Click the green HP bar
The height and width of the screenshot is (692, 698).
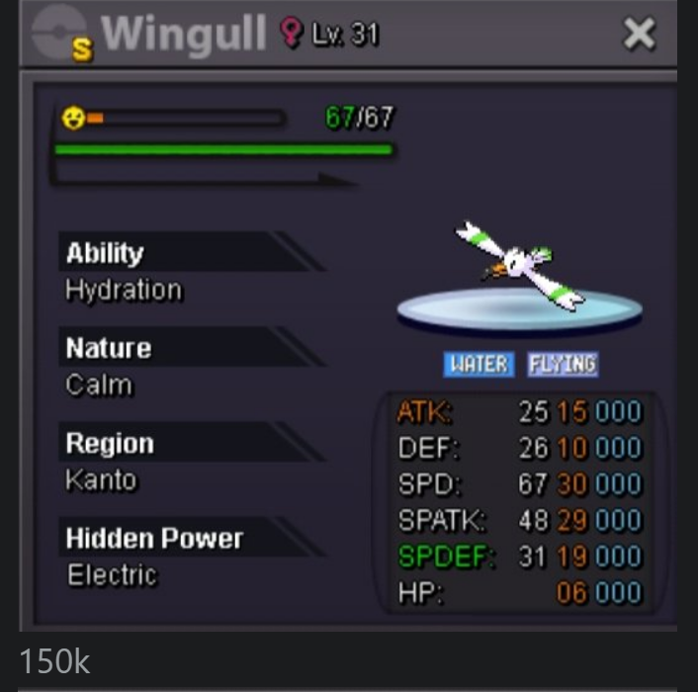click(223, 149)
